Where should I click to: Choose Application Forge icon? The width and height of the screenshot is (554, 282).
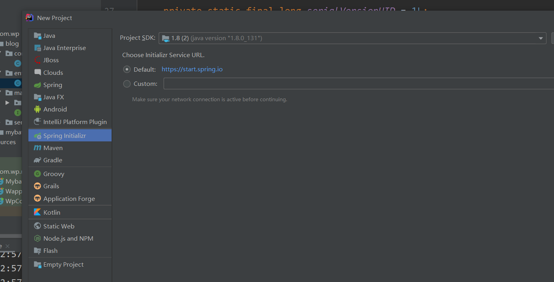[x=37, y=199]
